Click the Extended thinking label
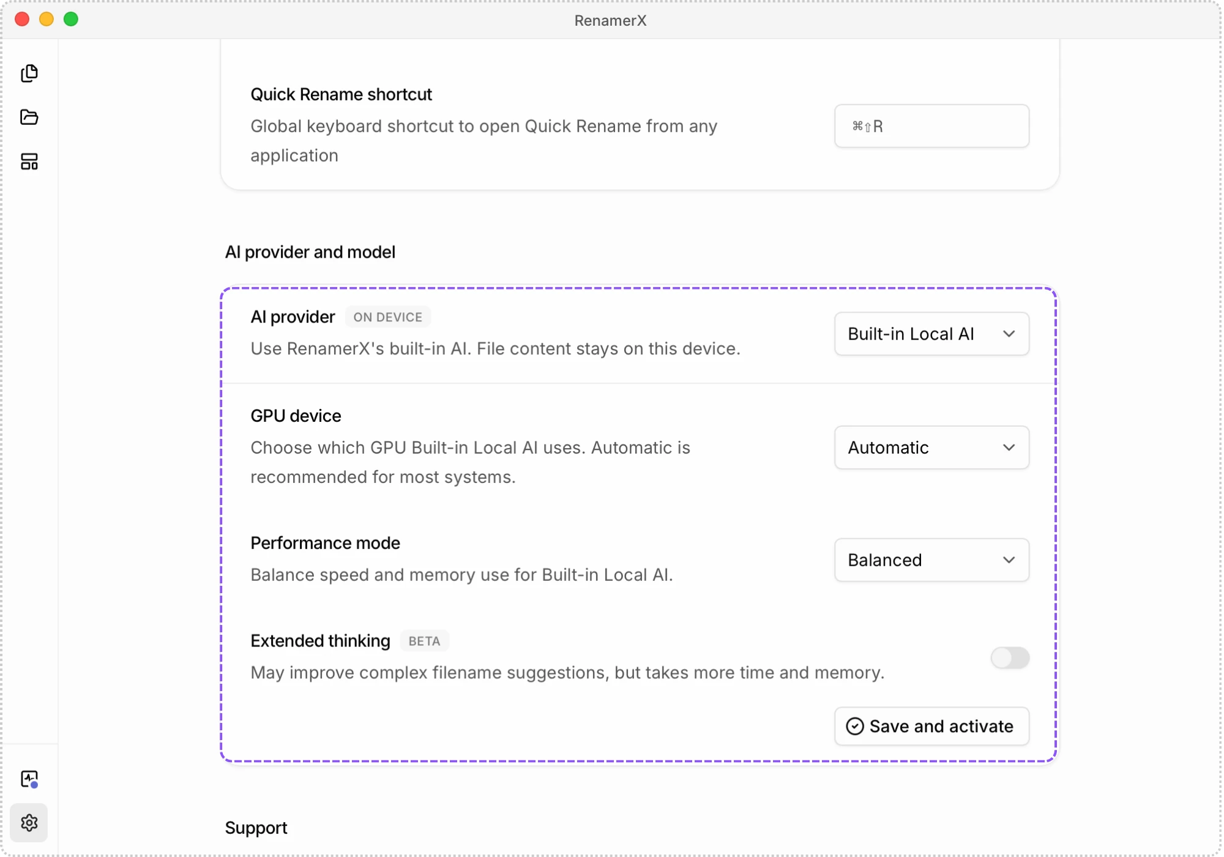The height and width of the screenshot is (857, 1224). pos(320,641)
